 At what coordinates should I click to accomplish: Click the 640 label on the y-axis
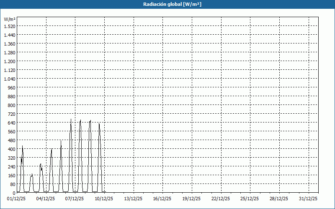click(x=11, y=122)
